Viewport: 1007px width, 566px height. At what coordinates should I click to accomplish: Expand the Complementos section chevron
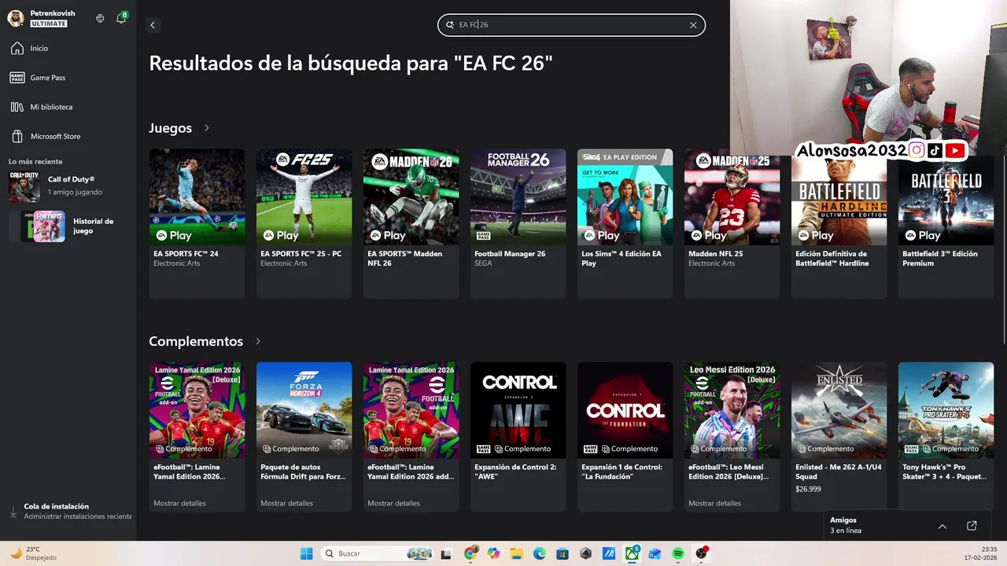pos(258,341)
